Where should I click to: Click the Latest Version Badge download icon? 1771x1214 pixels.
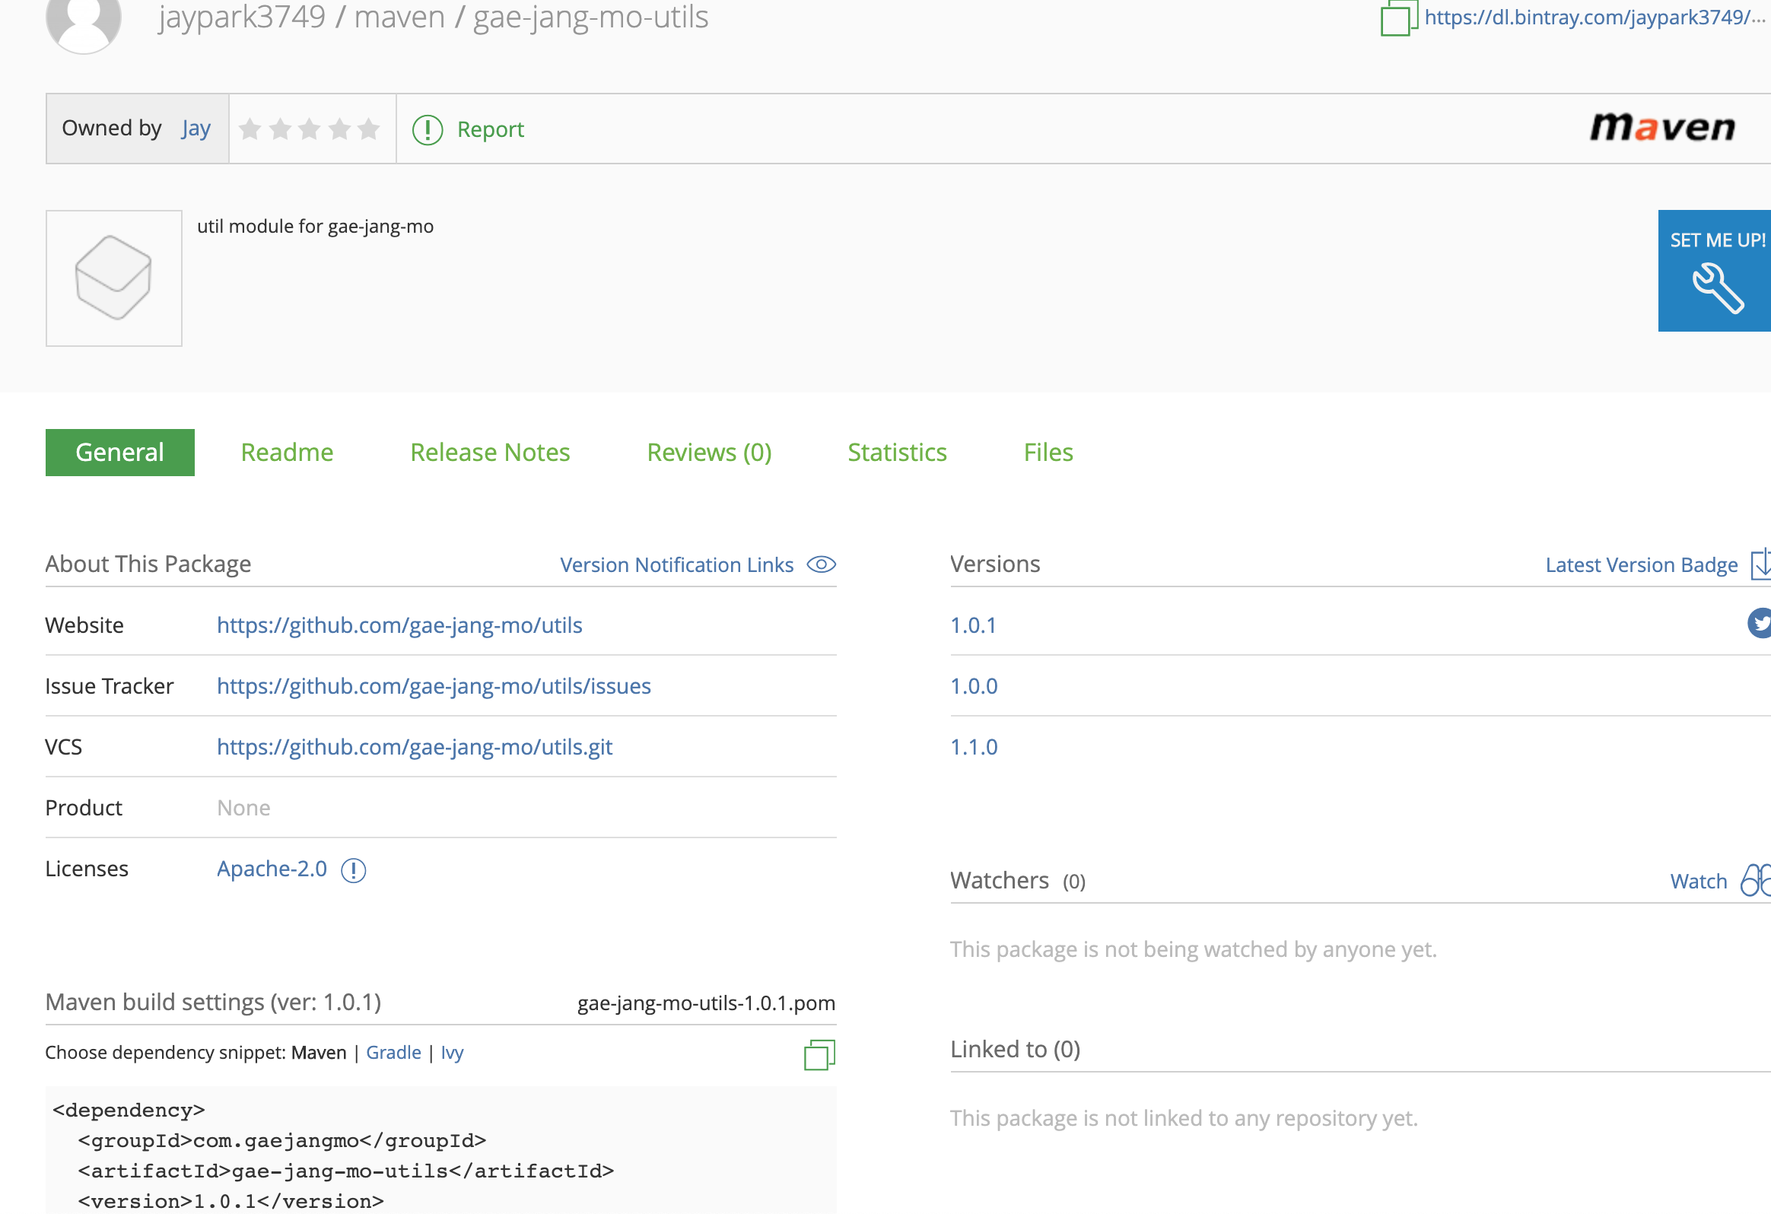[x=1760, y=564]
